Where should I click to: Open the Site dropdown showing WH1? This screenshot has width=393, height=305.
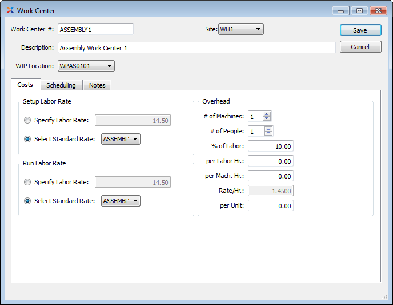tap(240, 29)
